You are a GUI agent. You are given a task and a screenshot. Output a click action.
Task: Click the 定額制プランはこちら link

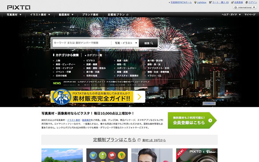click(x=115, y=140)
